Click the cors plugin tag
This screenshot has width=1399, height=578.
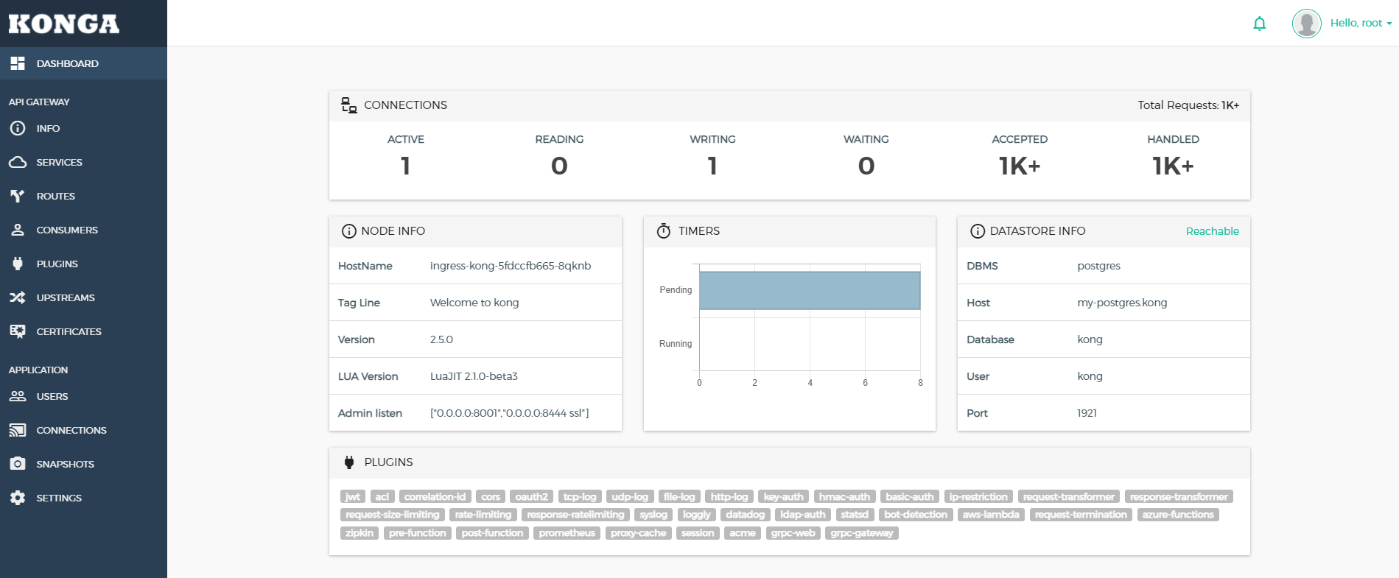491,497
